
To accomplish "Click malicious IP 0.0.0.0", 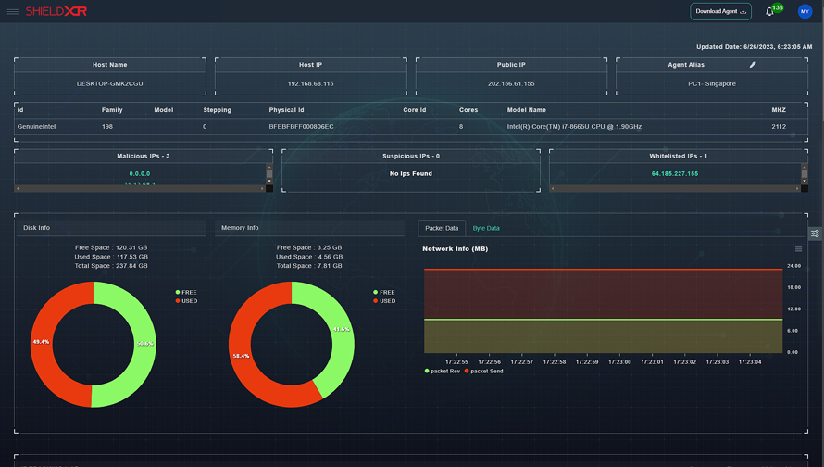I will tap(140, 174).
